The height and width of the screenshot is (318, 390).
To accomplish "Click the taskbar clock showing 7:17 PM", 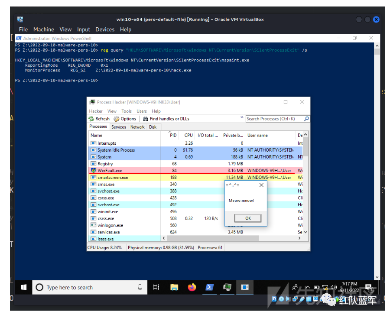I will pyautogui.click(x=349, y=287).
